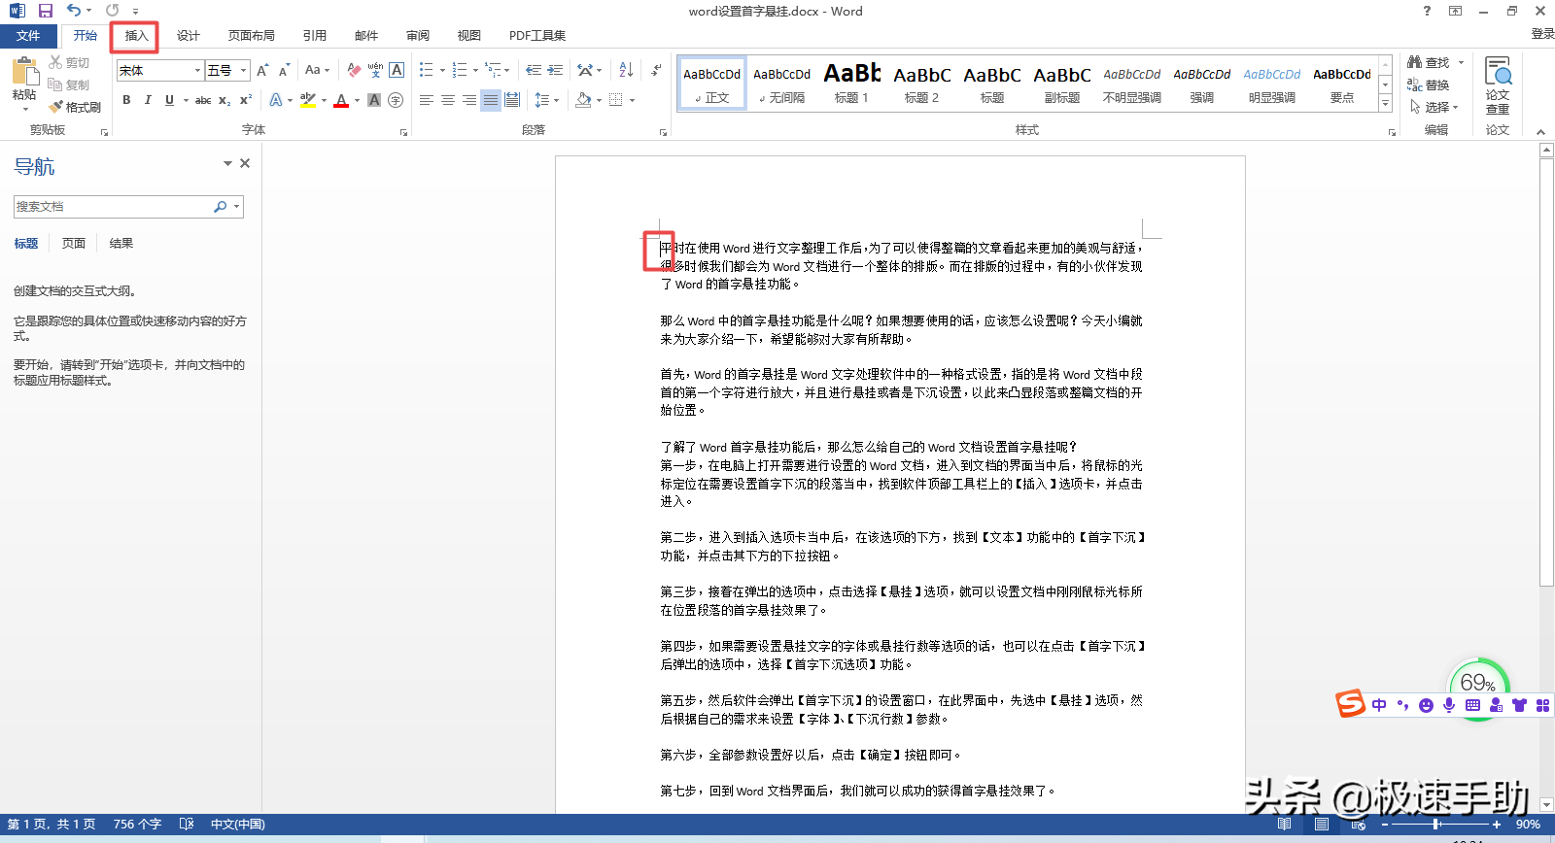
Task: Toggle justified paragraph alignment
Action: click(x=491, y=100)
